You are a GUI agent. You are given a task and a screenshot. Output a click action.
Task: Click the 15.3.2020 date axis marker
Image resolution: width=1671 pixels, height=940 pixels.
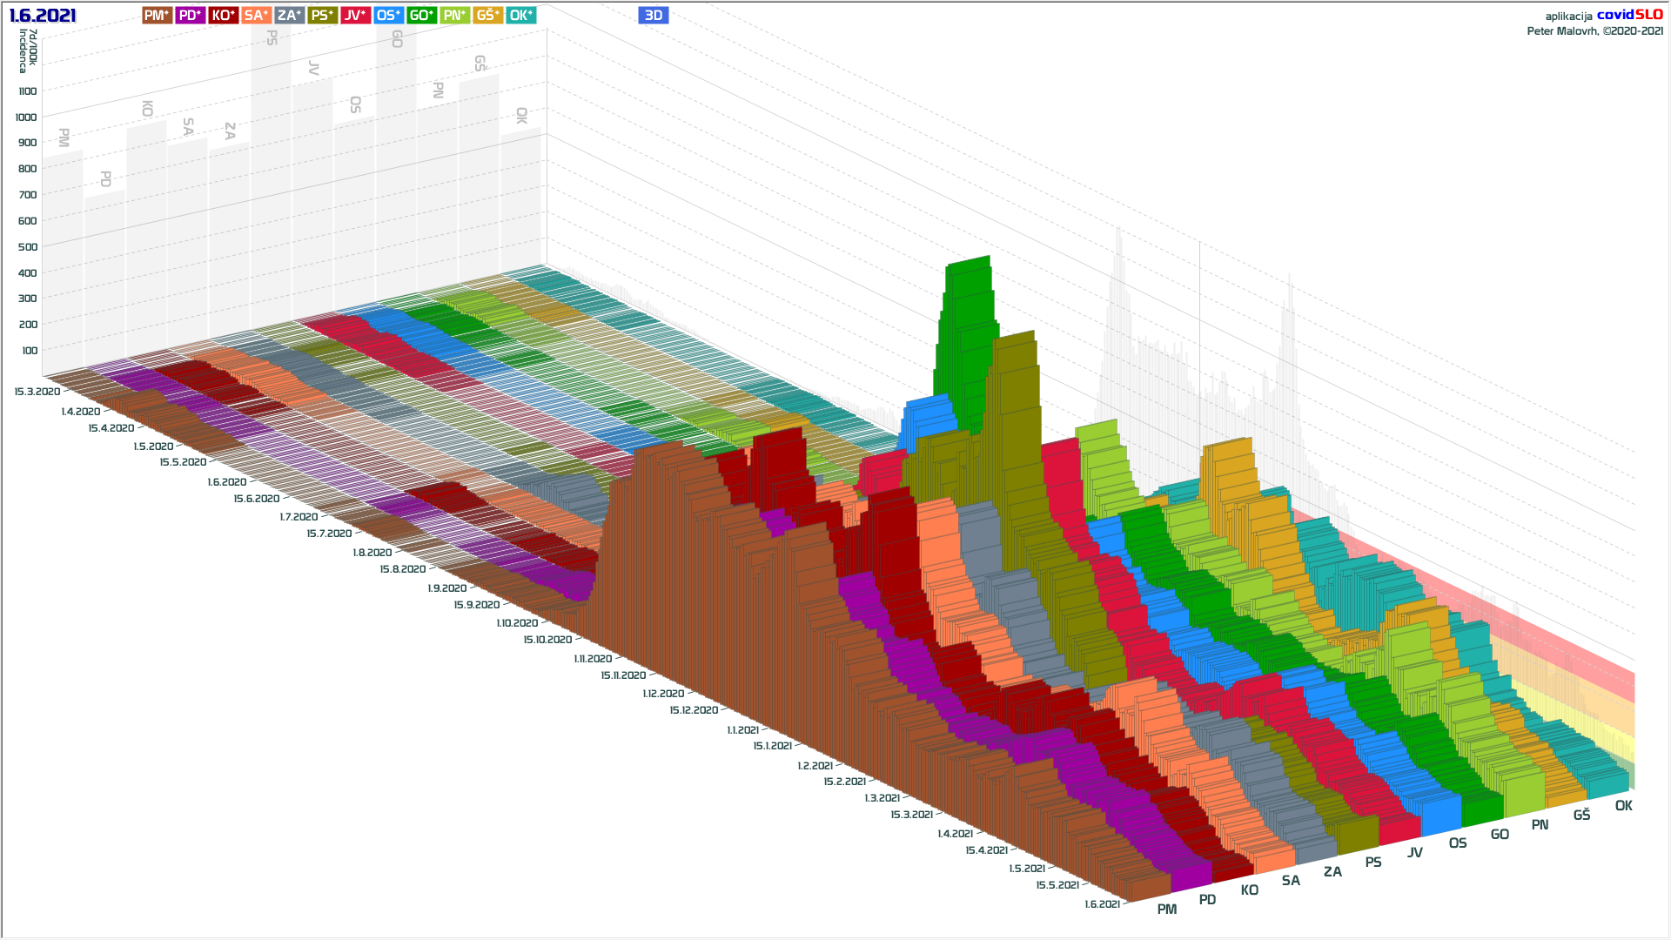(37, 392)
